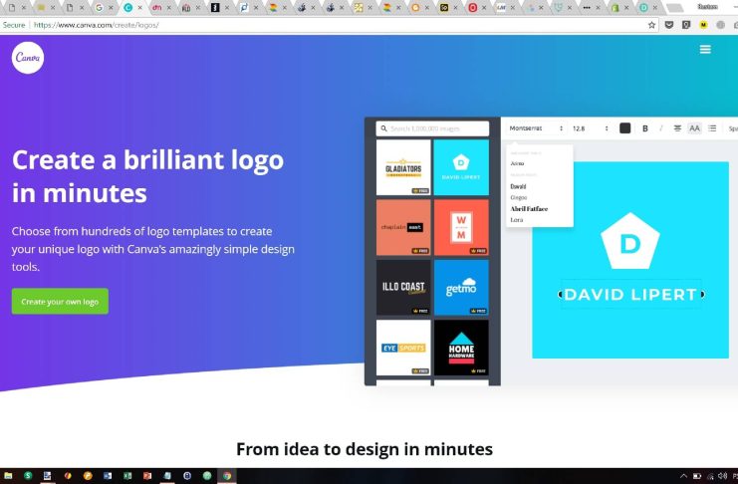Select the chaplain east logo template
The height and width of the screenshot is (484, 738).
pos(403,227)
